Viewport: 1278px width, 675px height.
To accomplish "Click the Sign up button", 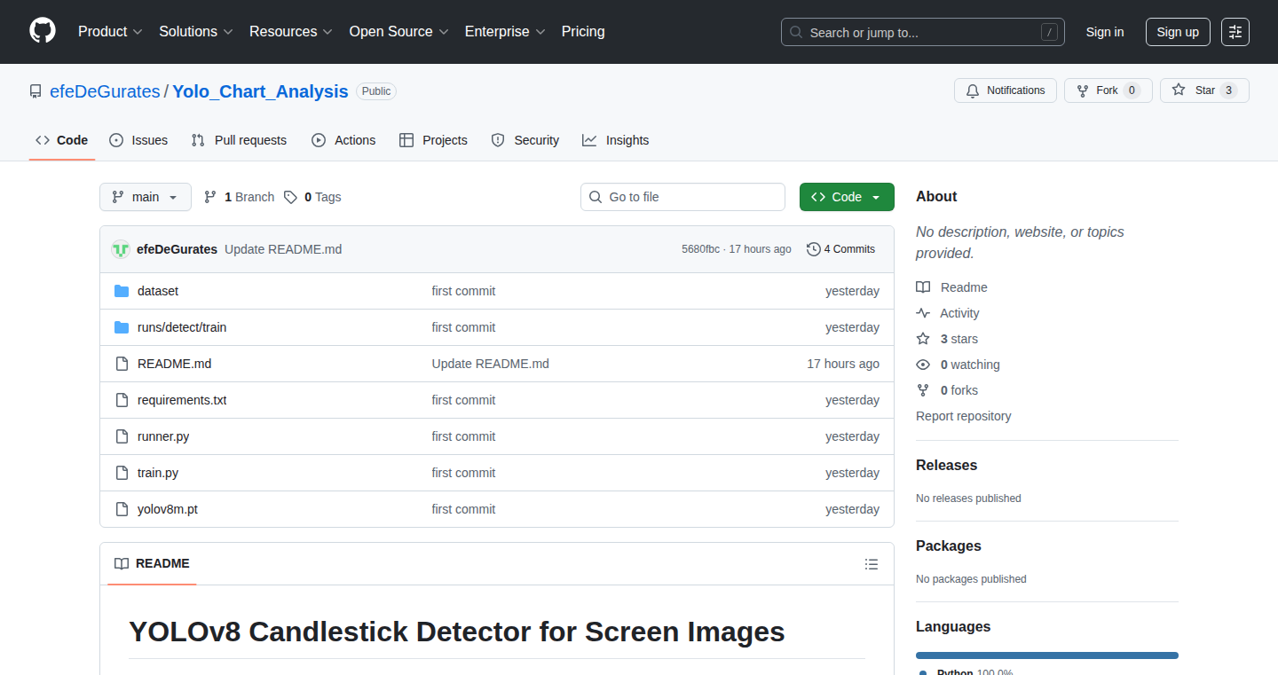I will (x=1178, y=32).
